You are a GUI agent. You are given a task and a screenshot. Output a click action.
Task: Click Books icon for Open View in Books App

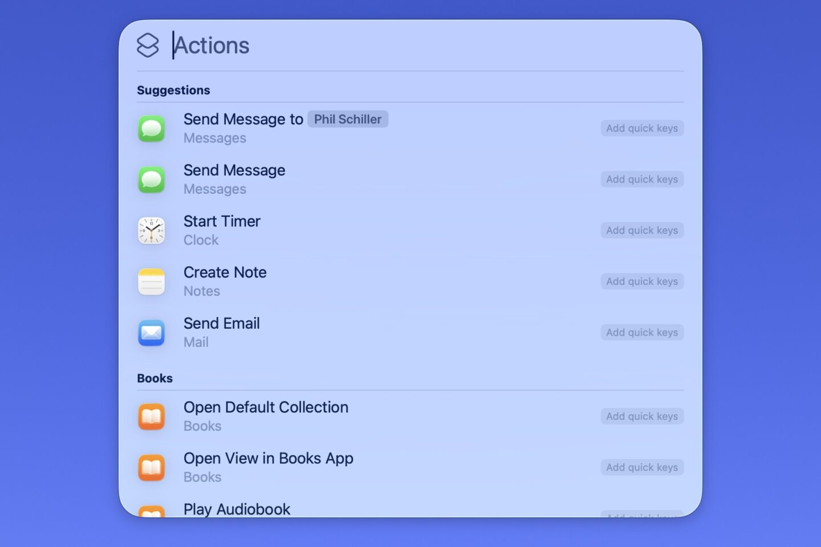tap(152, 467)
